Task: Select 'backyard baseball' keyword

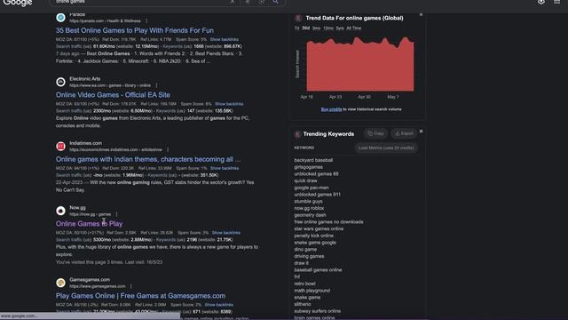Action: coord(313,160)
